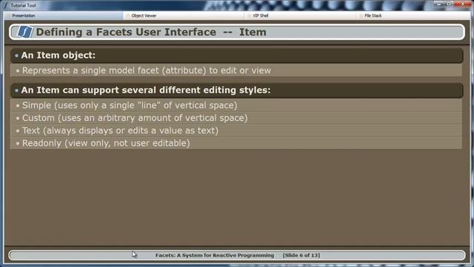474x267 pixels.
Task: Click the small icon on File Stack tab
Action: (361, 16)
